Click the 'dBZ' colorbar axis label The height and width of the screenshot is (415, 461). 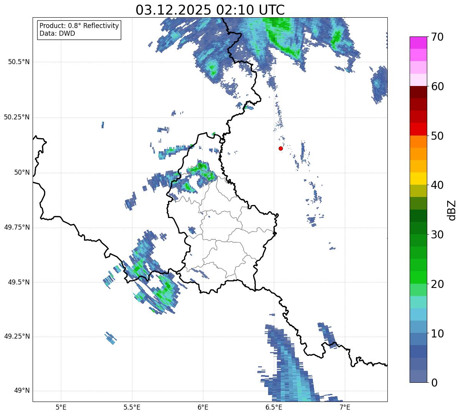point(452,210)
